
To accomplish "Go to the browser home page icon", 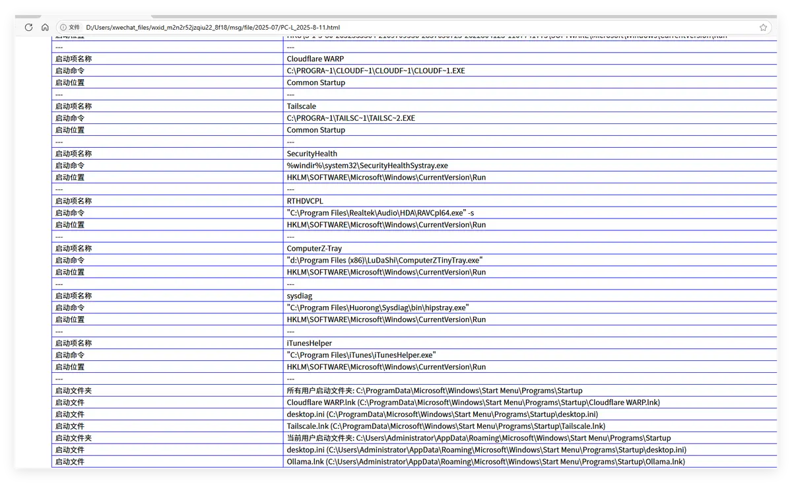I will click(x=45, y=27).
